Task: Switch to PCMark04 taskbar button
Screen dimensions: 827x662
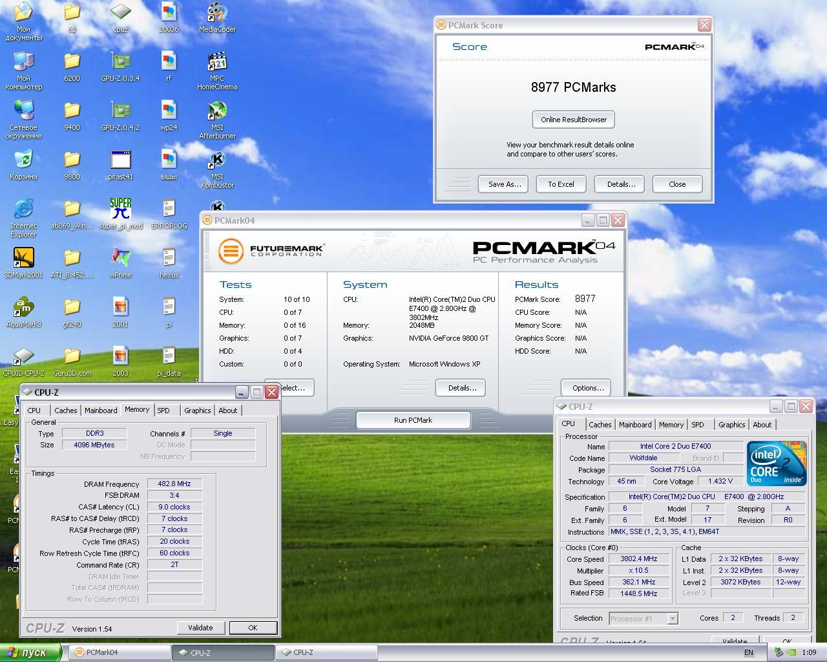Action: click(x=120, y=652)
